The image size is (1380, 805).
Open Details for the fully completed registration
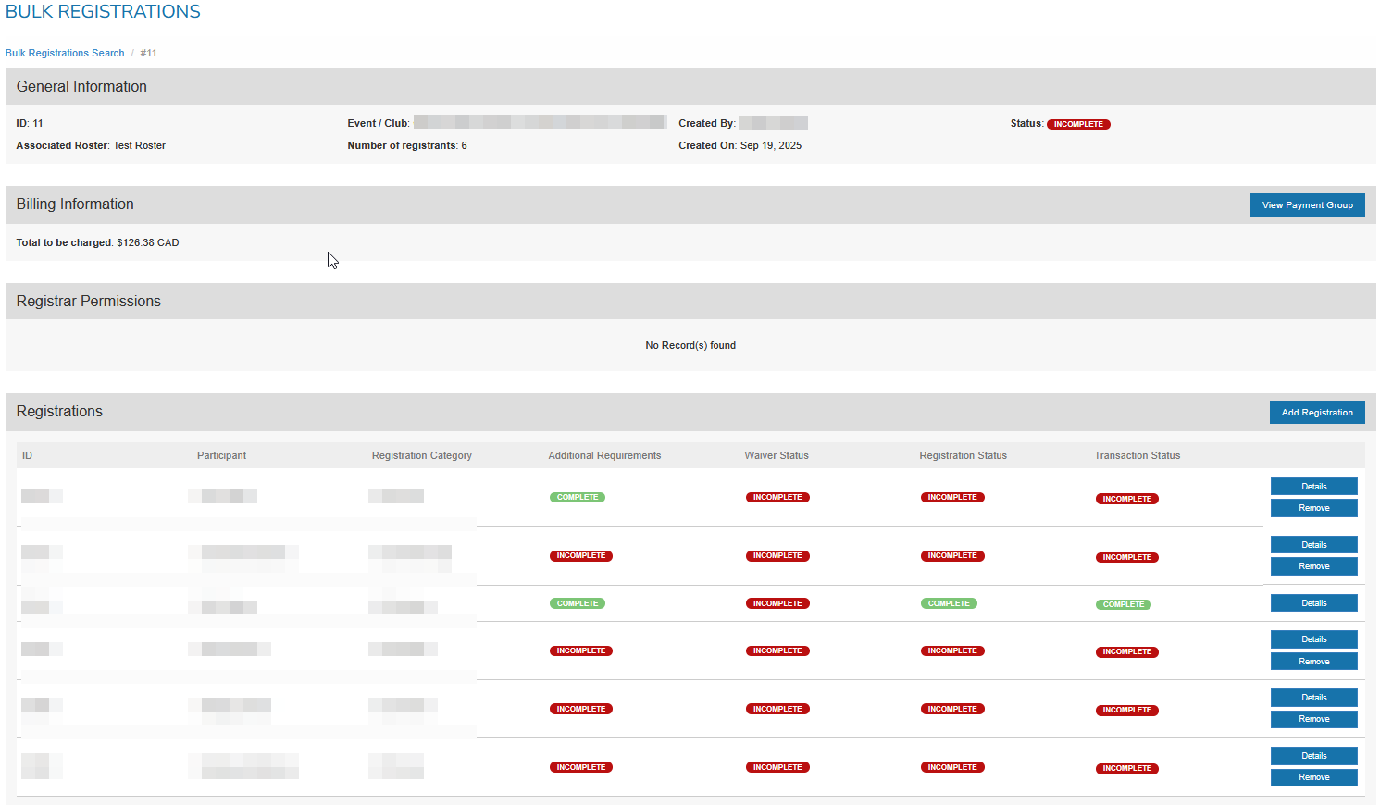[1313, 603]
